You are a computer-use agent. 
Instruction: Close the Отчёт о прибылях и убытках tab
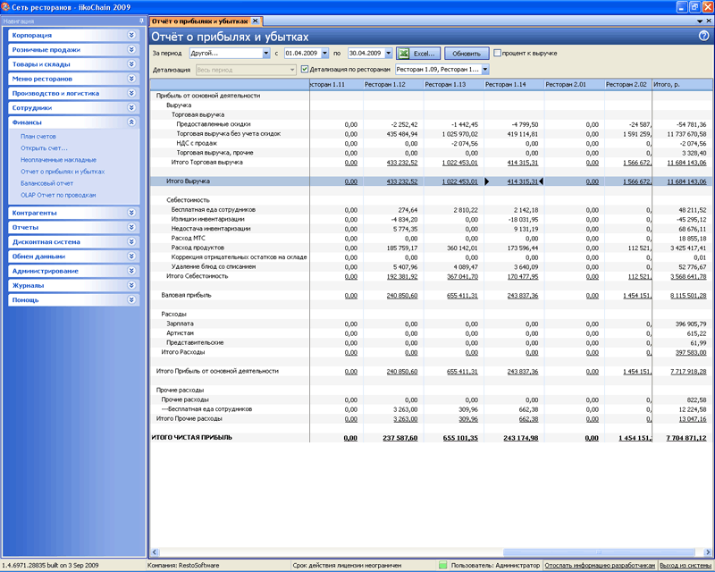256,21
